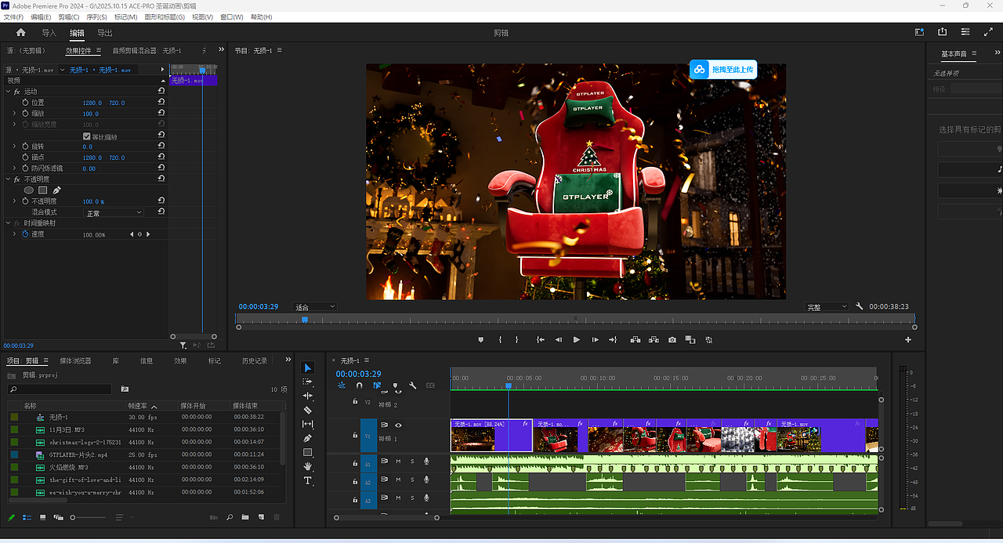Collapse the 不透明度 effect section
1003x543 pixels.
8,179
